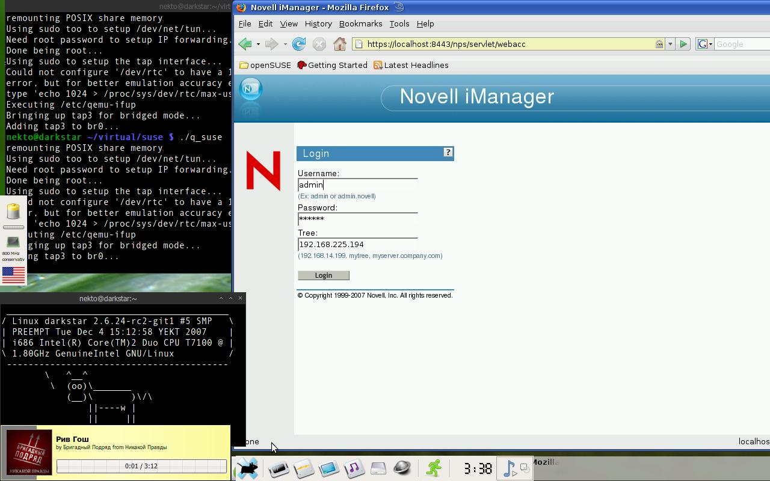
Task: Switch keyboard layout via the US flag
Action: pos(13,275)
